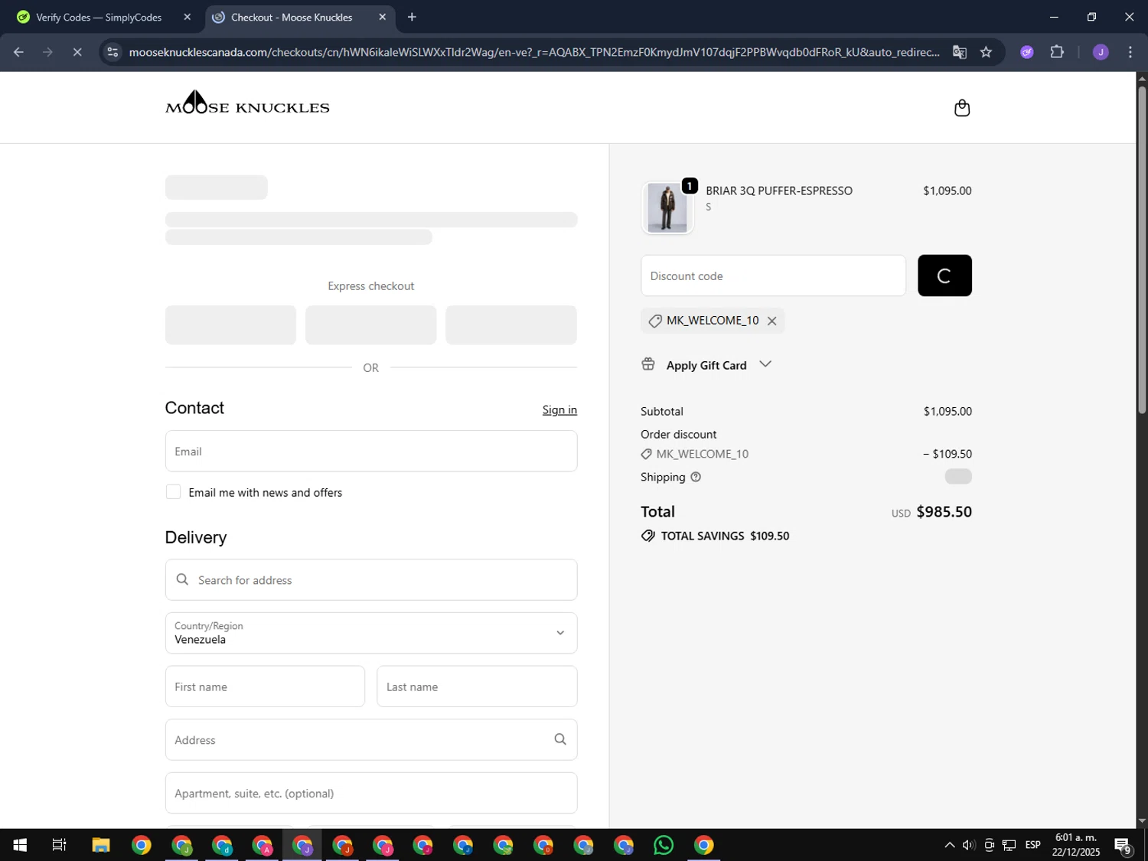Close the Verify Codes tab
The width and height of the screenshot is (1148, 861).
pos(188,17)
